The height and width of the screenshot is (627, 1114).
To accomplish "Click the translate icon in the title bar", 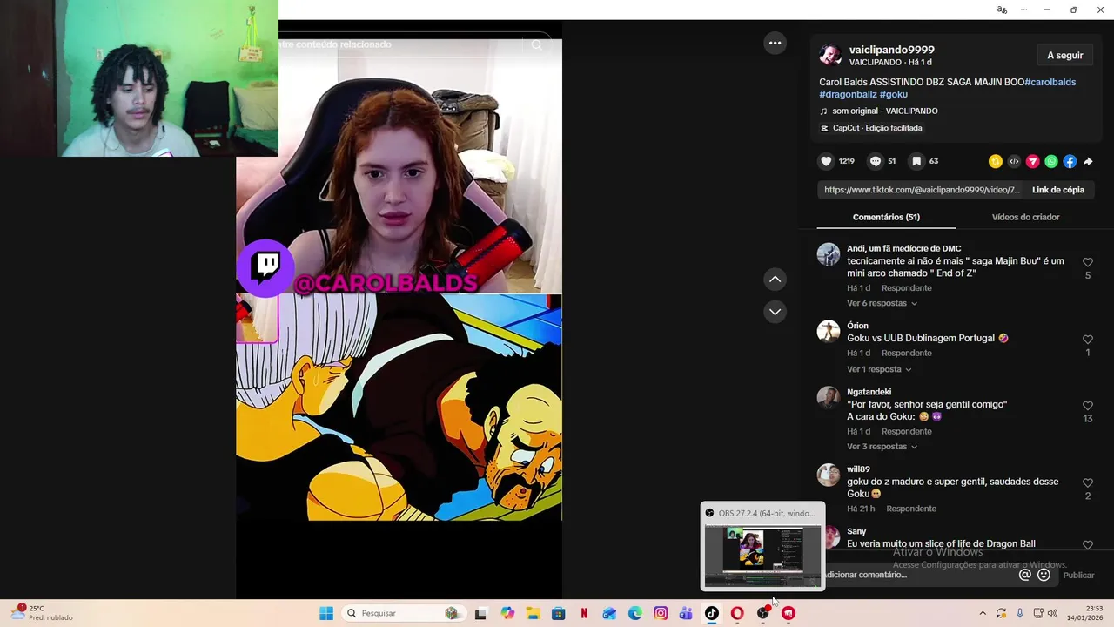I will [x=1002, y=10].
